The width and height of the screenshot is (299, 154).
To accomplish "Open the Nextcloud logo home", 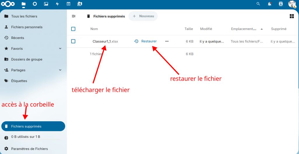I will coord(8,4).
